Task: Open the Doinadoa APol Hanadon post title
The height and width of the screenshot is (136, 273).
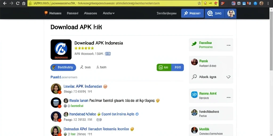Action: click(96, 129)
